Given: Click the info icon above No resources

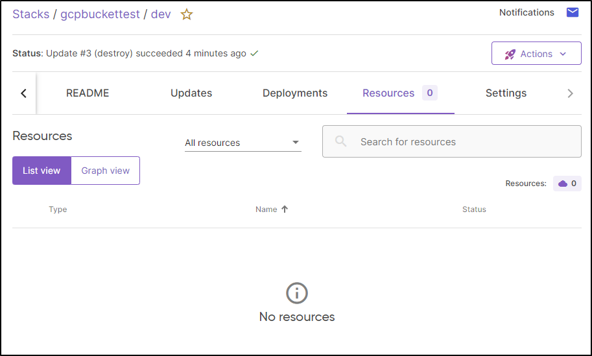Looking at the screenshot, I should point(297,293).
